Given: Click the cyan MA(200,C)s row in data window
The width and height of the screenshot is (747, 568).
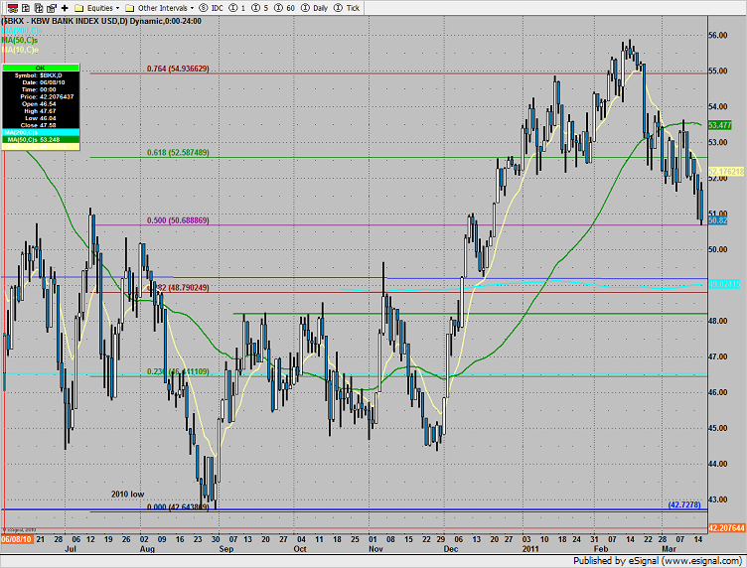Looking at the screenshot, I should point(41,132).
